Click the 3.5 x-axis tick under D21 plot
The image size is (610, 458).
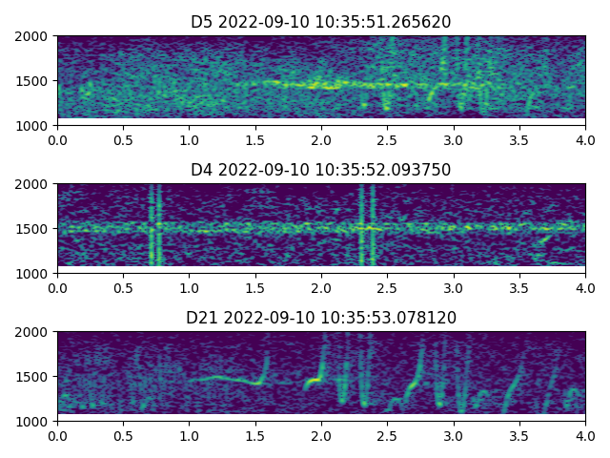click(x=519, y=435)
